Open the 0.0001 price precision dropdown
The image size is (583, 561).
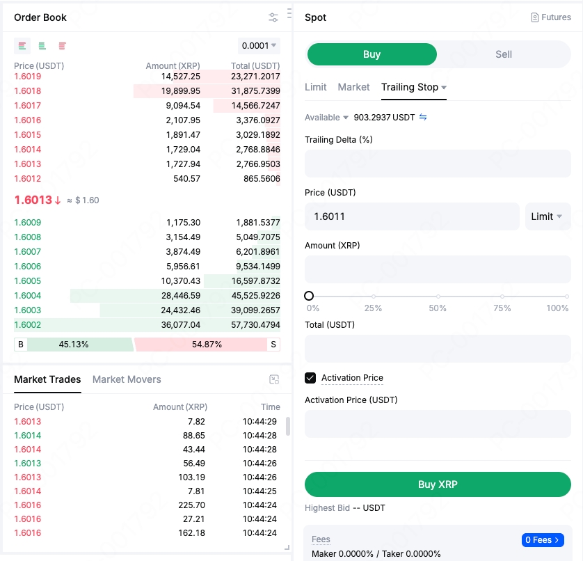click(x=259, y=46)
